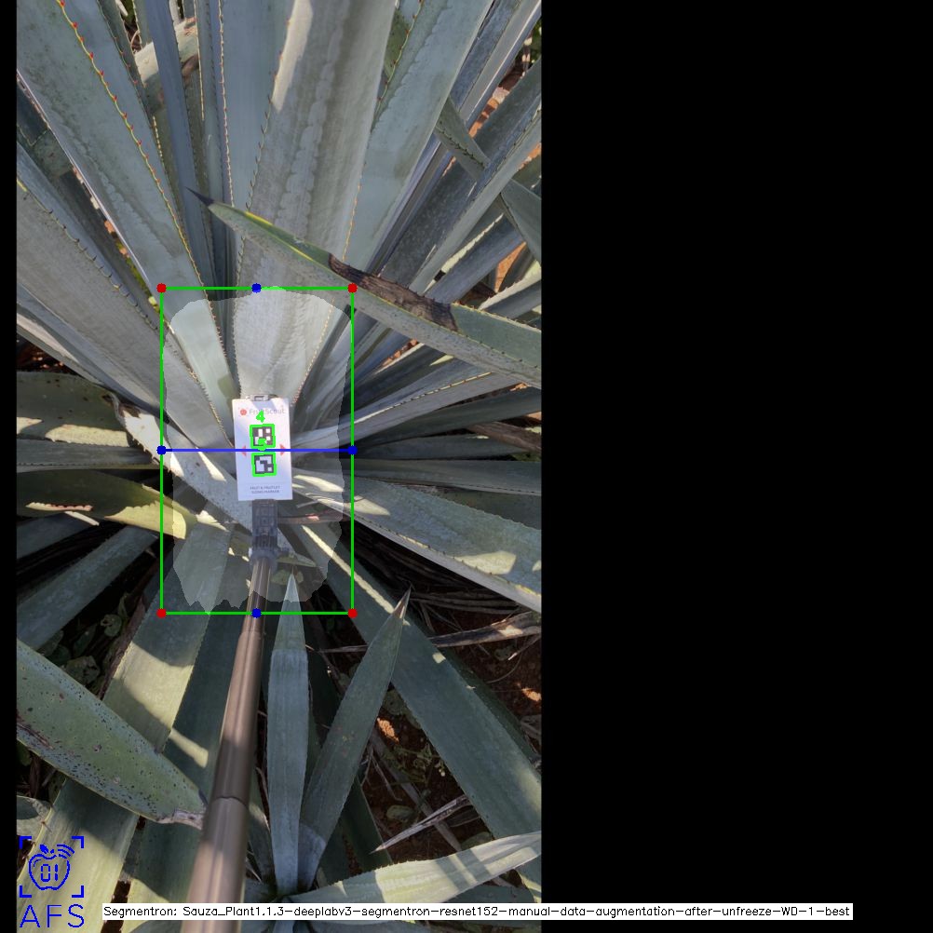
Task: Select the top-right red corner handle
Action: click(x=352, y=289)
